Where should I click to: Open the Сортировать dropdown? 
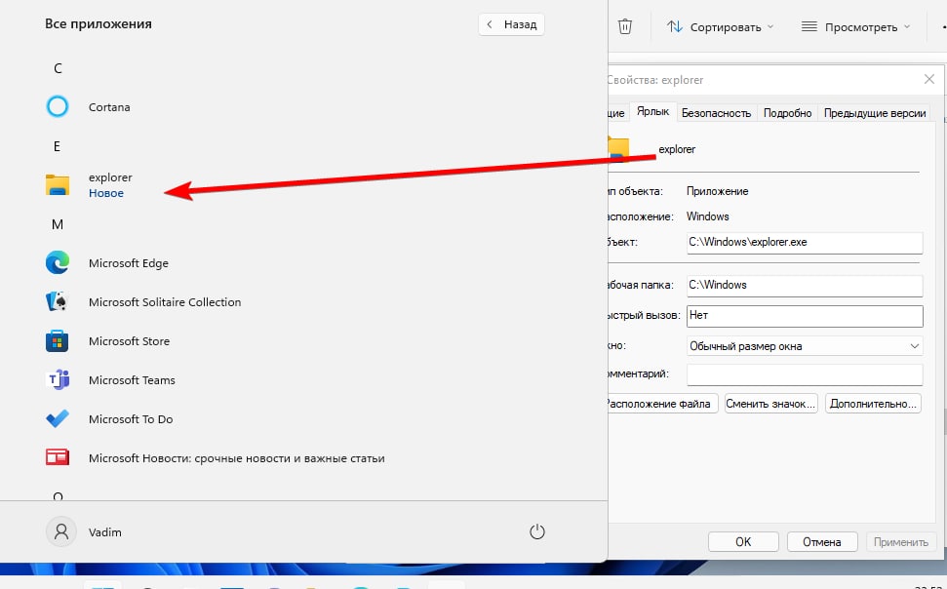coord(720,27)
